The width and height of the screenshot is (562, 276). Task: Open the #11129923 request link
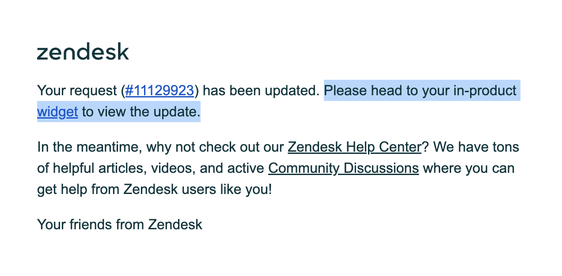pyautogui.click(x=159, y=91)
